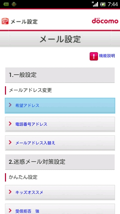Tap the Android debug icon in the status bar
Image resolution: width=120 pixels, height=214 pixels.
(14, 4)
